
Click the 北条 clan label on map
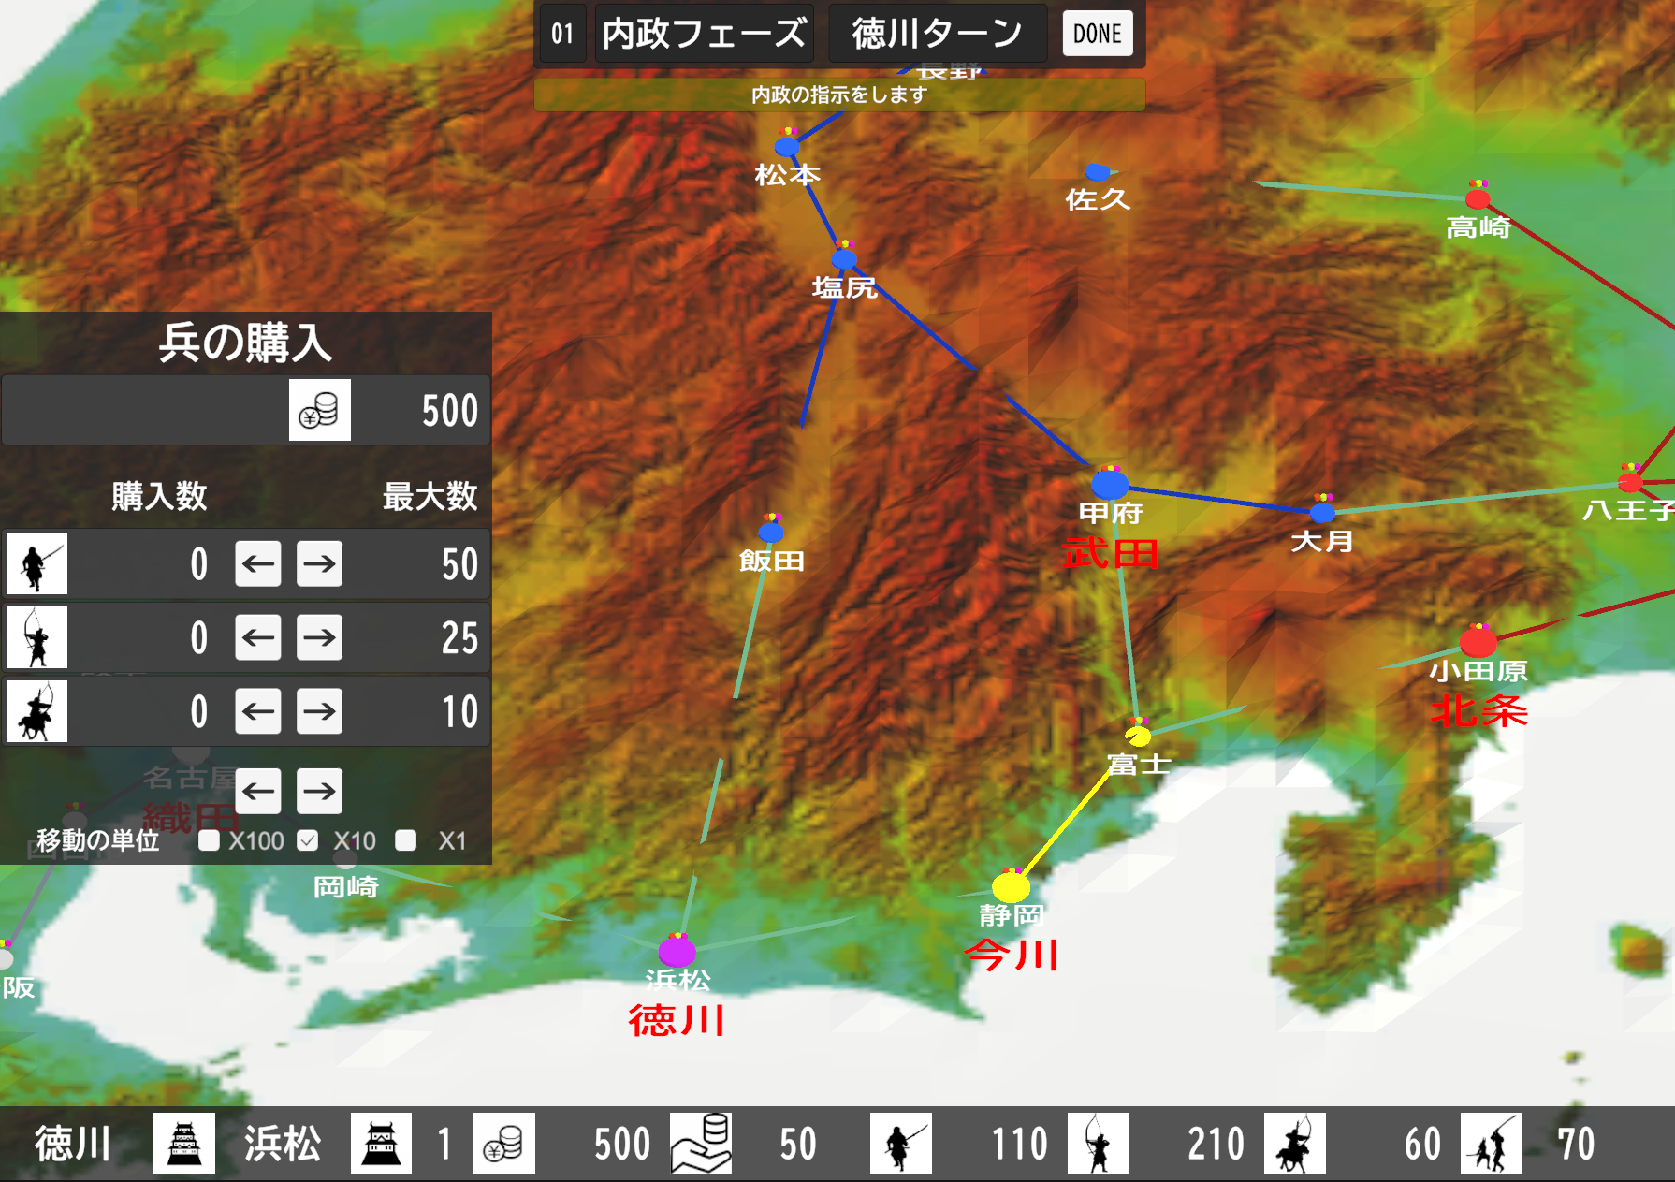pos(1478,711)
